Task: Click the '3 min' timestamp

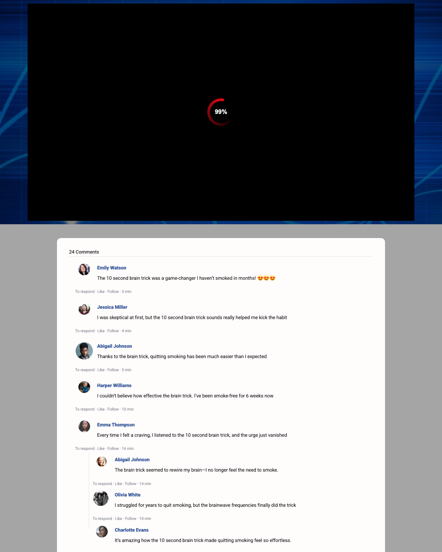Action: (126, 292)
